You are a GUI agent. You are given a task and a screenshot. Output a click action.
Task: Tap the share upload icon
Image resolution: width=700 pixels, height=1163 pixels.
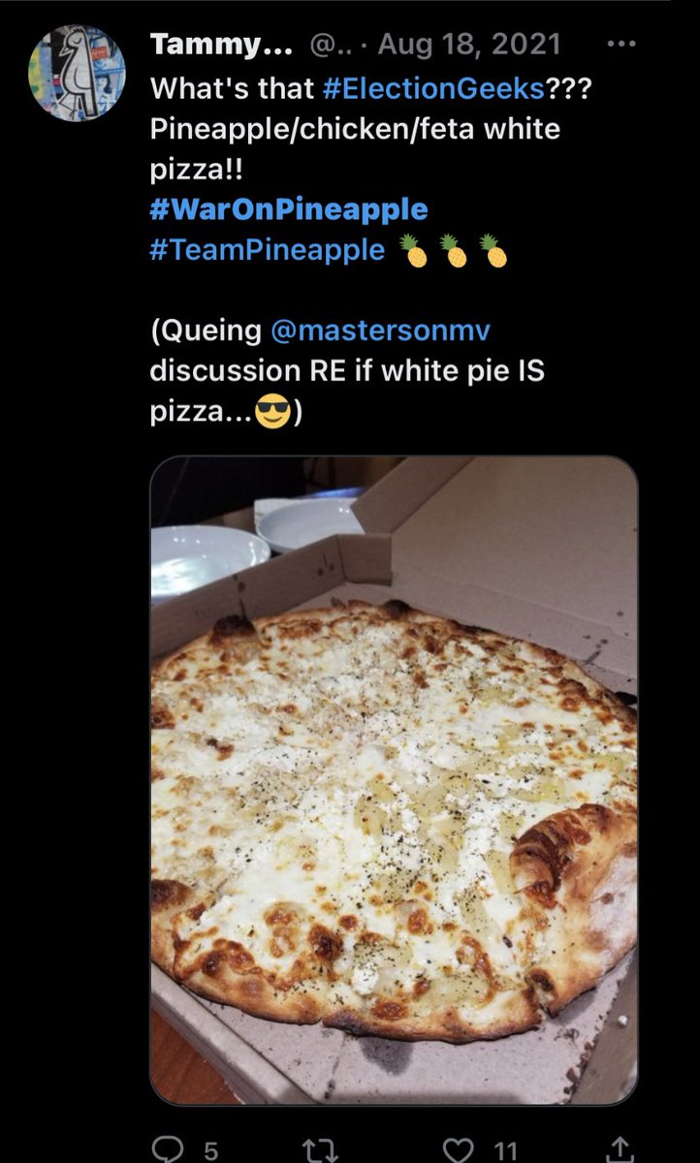[611, 1150]
